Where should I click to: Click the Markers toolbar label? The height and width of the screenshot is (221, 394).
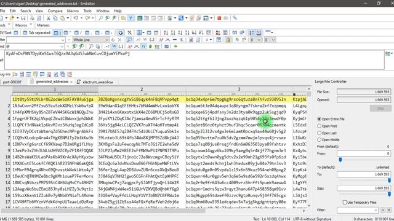pos(43,25)
